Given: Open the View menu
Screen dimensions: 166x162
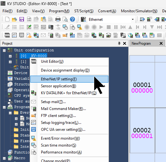Looking at the screenshot, I should coord(38,11).
